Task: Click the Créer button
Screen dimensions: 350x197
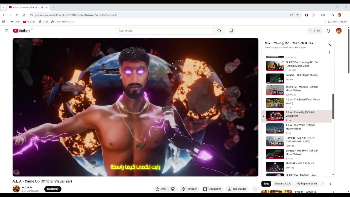Action: click(x=315, y=31)
